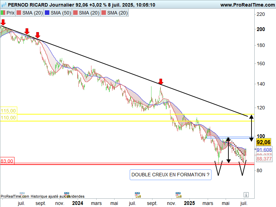
Task: Click the ProRealTime.com text at chart bottom
Action: coord(15,196)
